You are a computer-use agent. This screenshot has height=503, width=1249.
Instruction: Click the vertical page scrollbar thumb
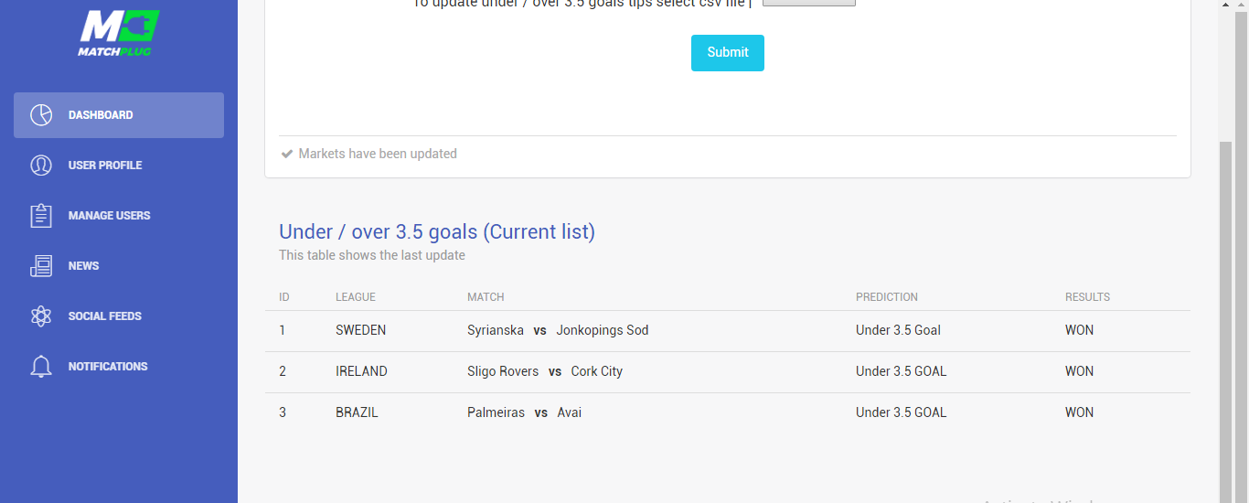[1226, 320]
